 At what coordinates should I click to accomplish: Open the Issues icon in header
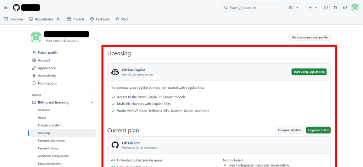[326, 8]
